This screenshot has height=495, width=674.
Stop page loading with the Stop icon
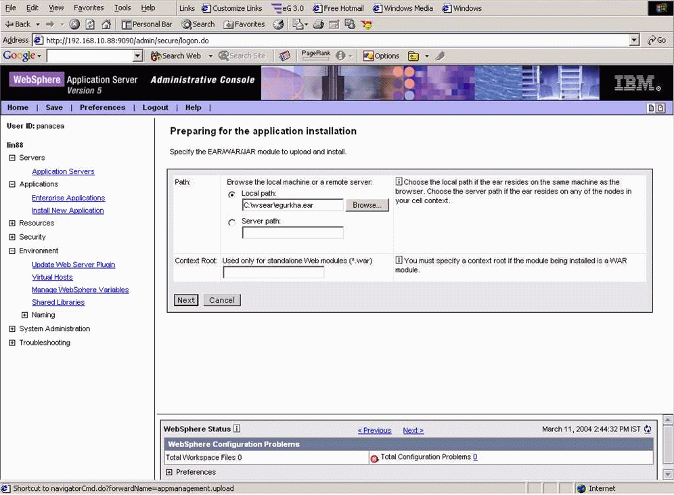click(x=75, y=24)
